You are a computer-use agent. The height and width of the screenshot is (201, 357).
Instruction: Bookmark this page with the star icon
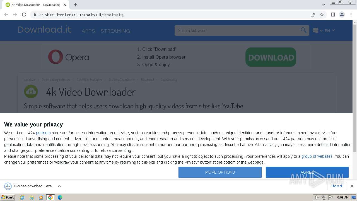pos(322,15)
